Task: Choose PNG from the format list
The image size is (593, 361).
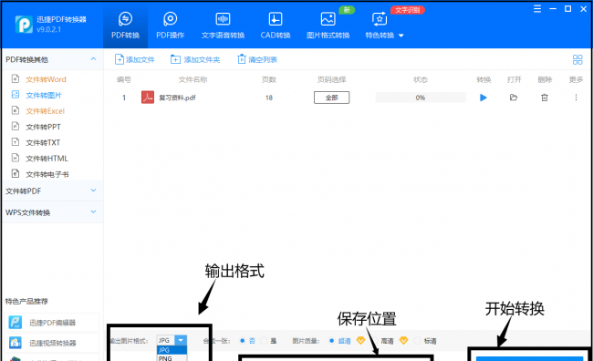Action: tap(172, 358)
